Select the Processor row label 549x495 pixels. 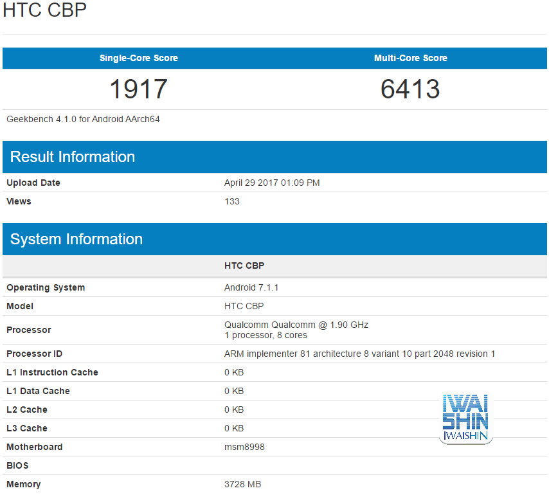pyautogui.click(x=29, y=330)
